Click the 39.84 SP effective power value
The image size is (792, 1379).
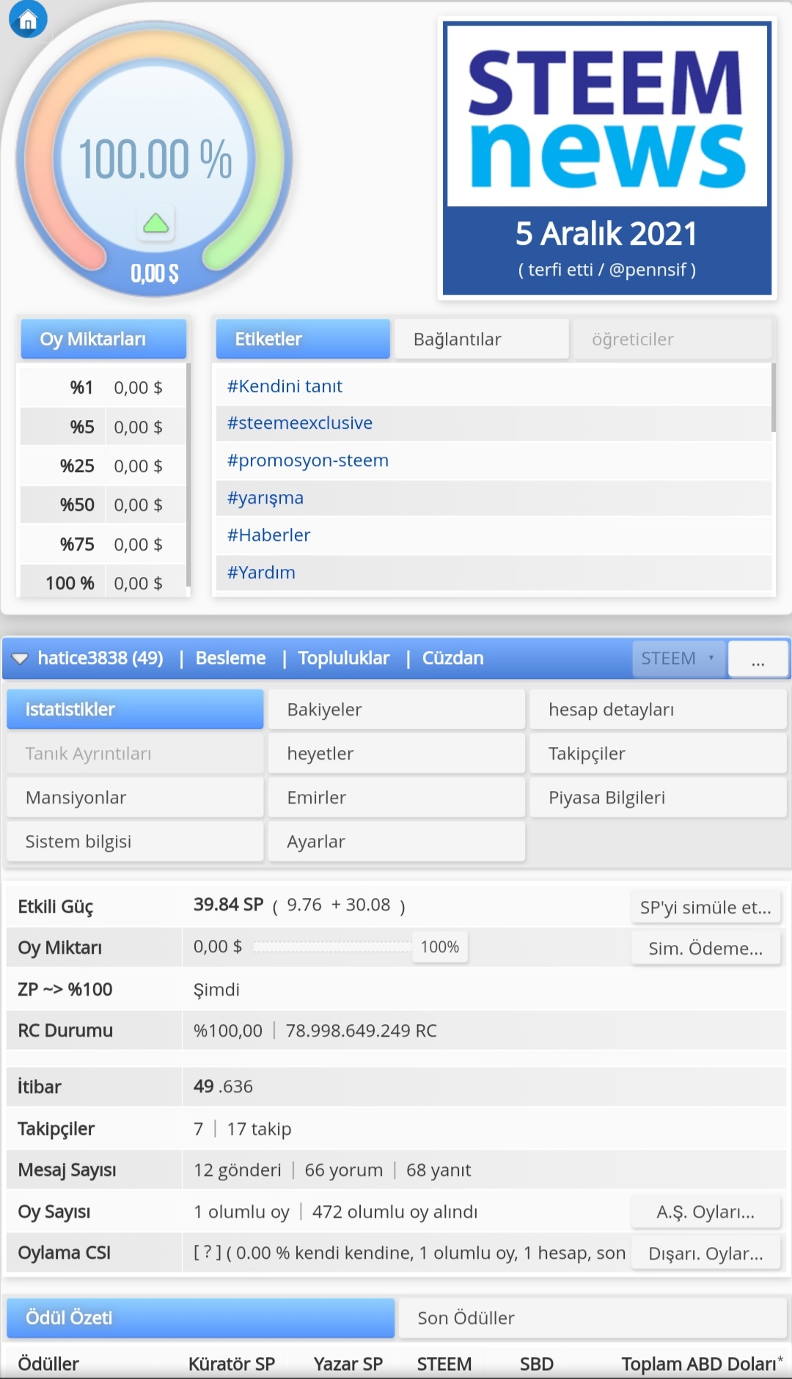[228, 905]
